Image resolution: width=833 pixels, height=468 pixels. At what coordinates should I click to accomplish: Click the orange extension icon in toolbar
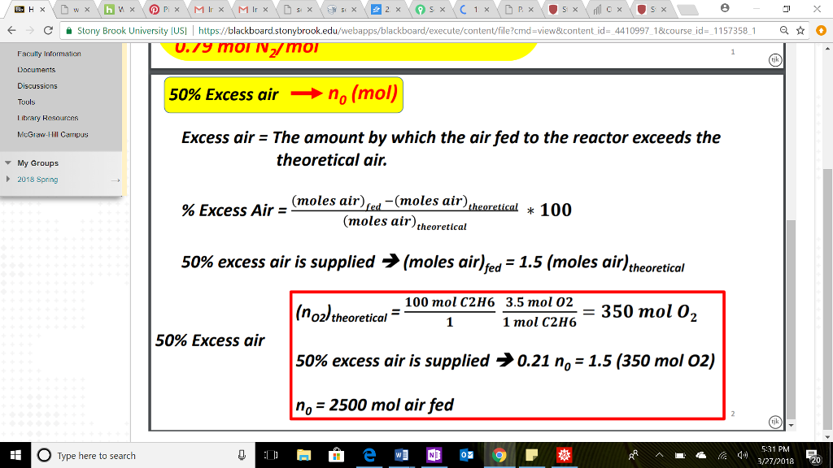click(822, 31)
